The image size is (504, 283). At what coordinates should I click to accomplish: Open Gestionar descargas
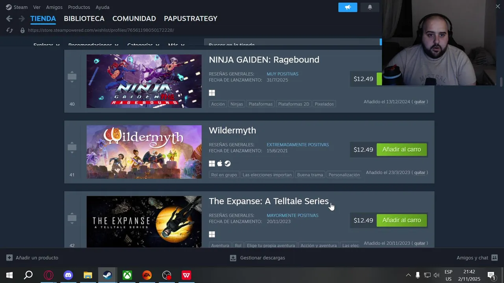(258, 258)
